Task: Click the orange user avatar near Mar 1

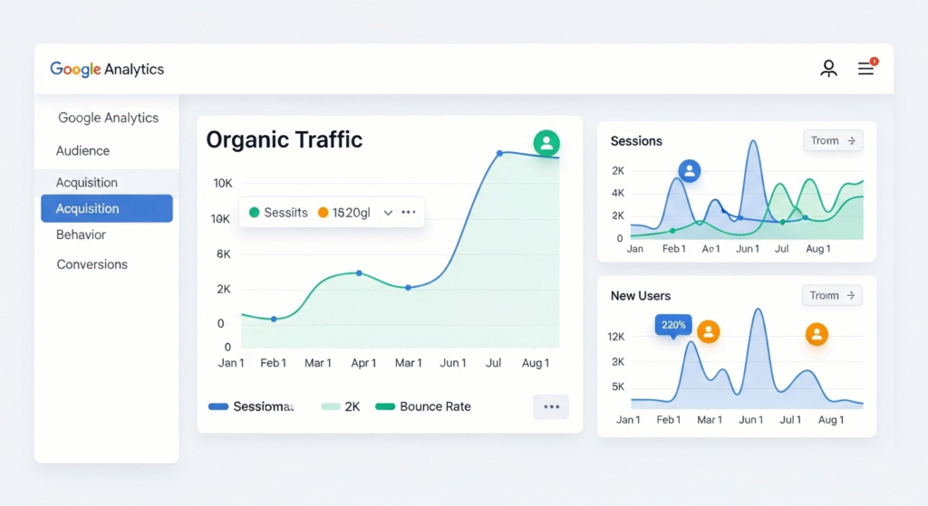Action: coord(708,332)
